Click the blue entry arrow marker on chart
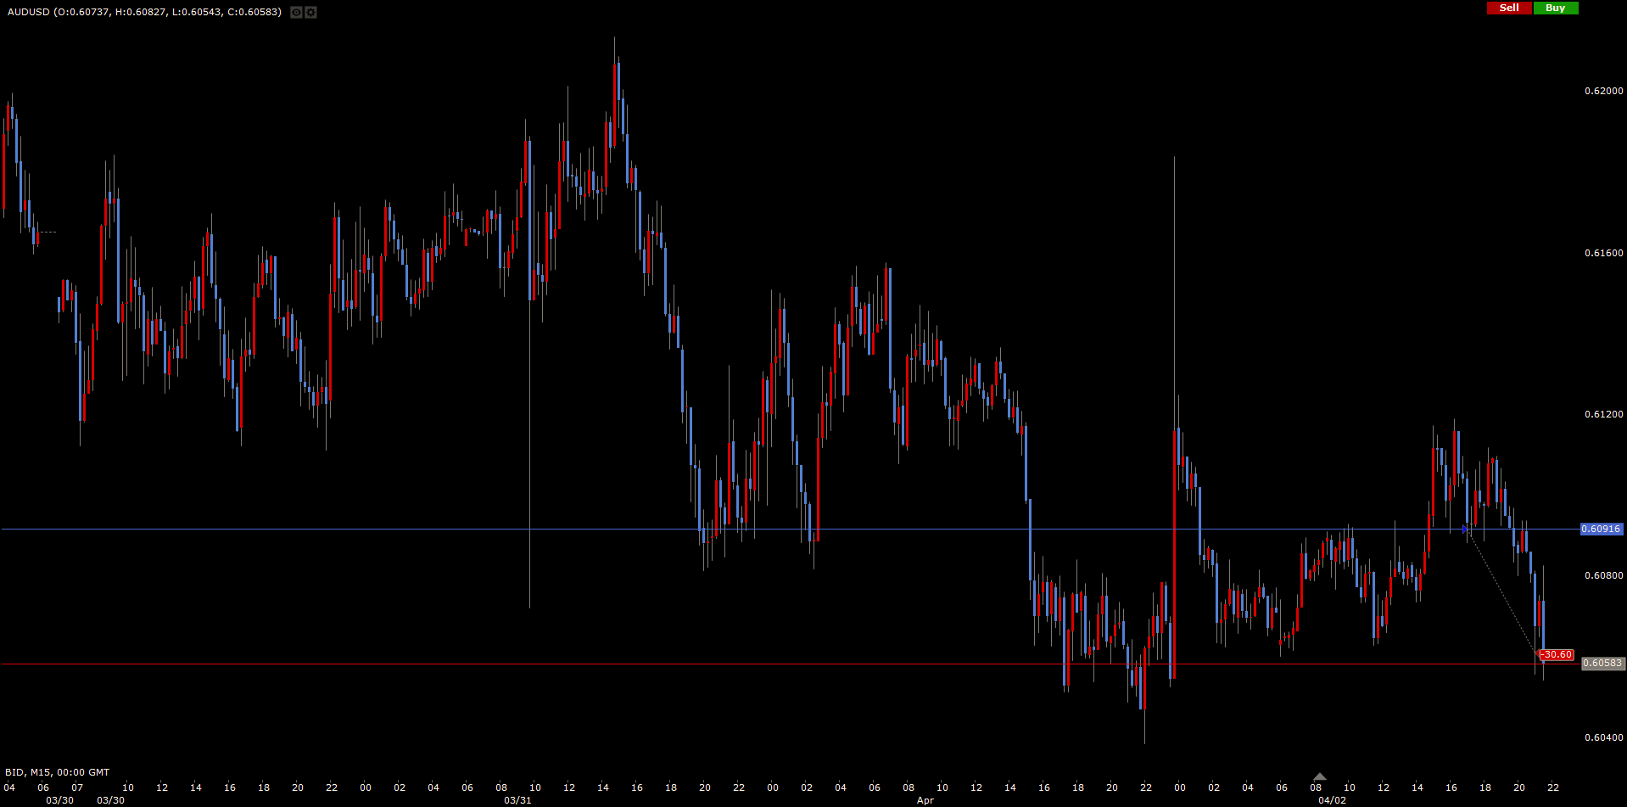 point(1465,530)
